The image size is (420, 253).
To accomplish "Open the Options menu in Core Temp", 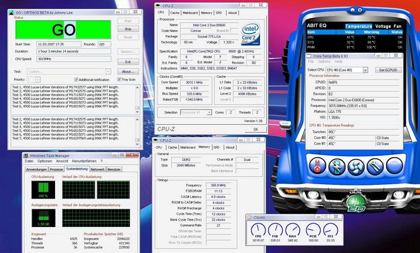I will pos(324,62).
